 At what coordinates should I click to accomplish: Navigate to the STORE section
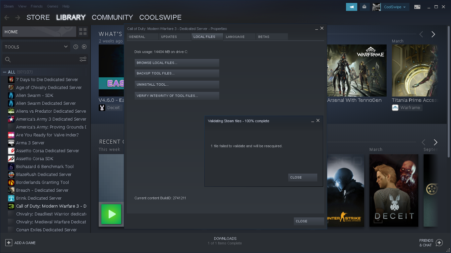click(x=38, y=17)
